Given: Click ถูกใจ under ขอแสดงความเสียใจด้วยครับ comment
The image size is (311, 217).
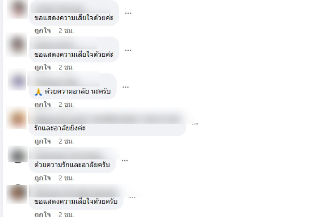Looking at the screenshot, I should coord(42,214).
